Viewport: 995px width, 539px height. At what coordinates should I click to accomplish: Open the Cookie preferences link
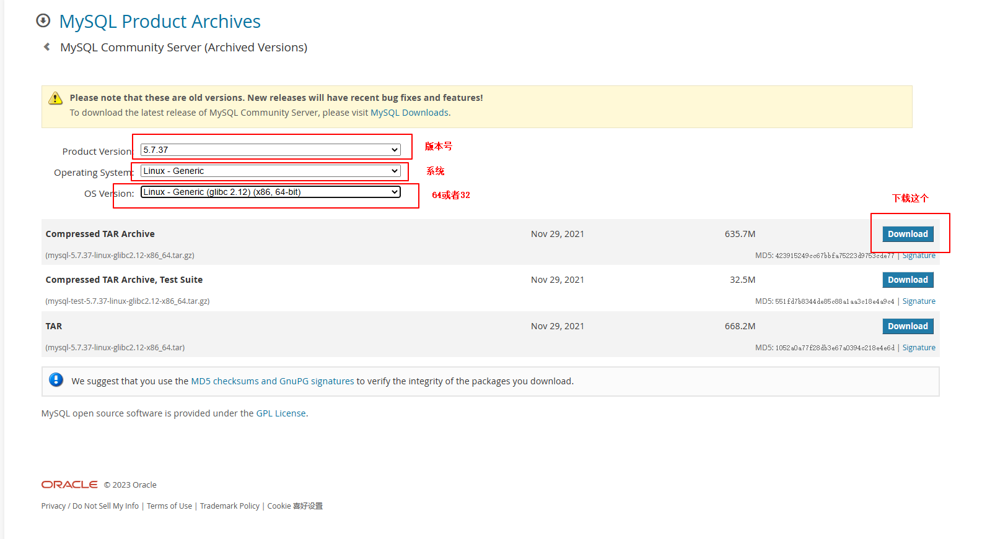(295, 506)
